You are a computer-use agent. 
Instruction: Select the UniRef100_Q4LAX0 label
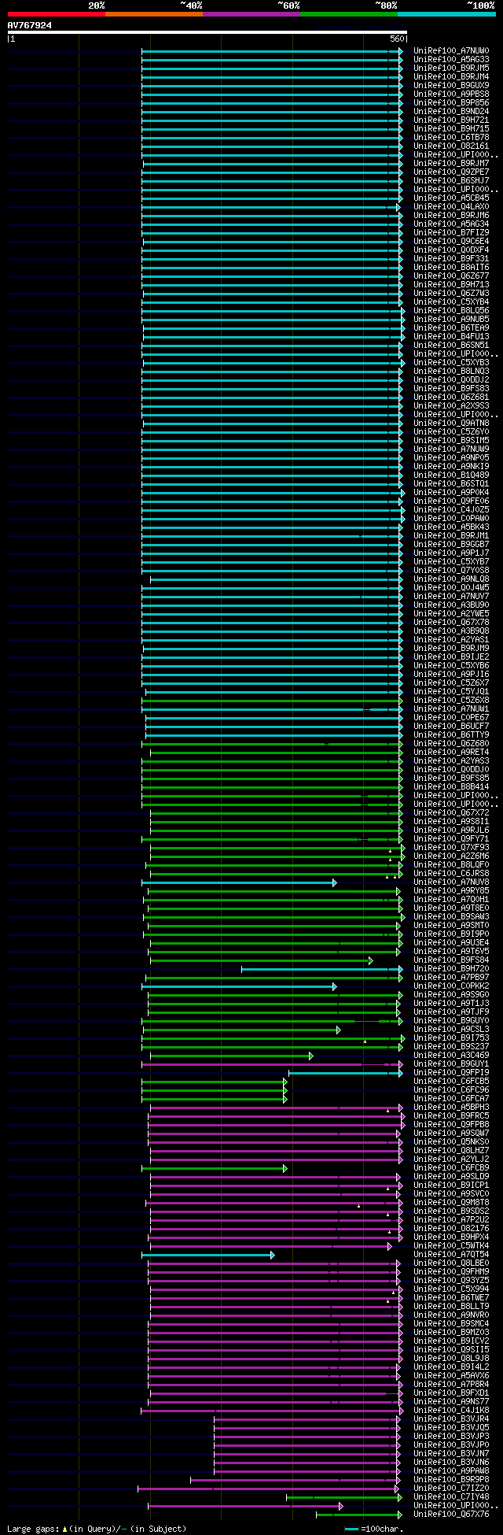(451, 206)
